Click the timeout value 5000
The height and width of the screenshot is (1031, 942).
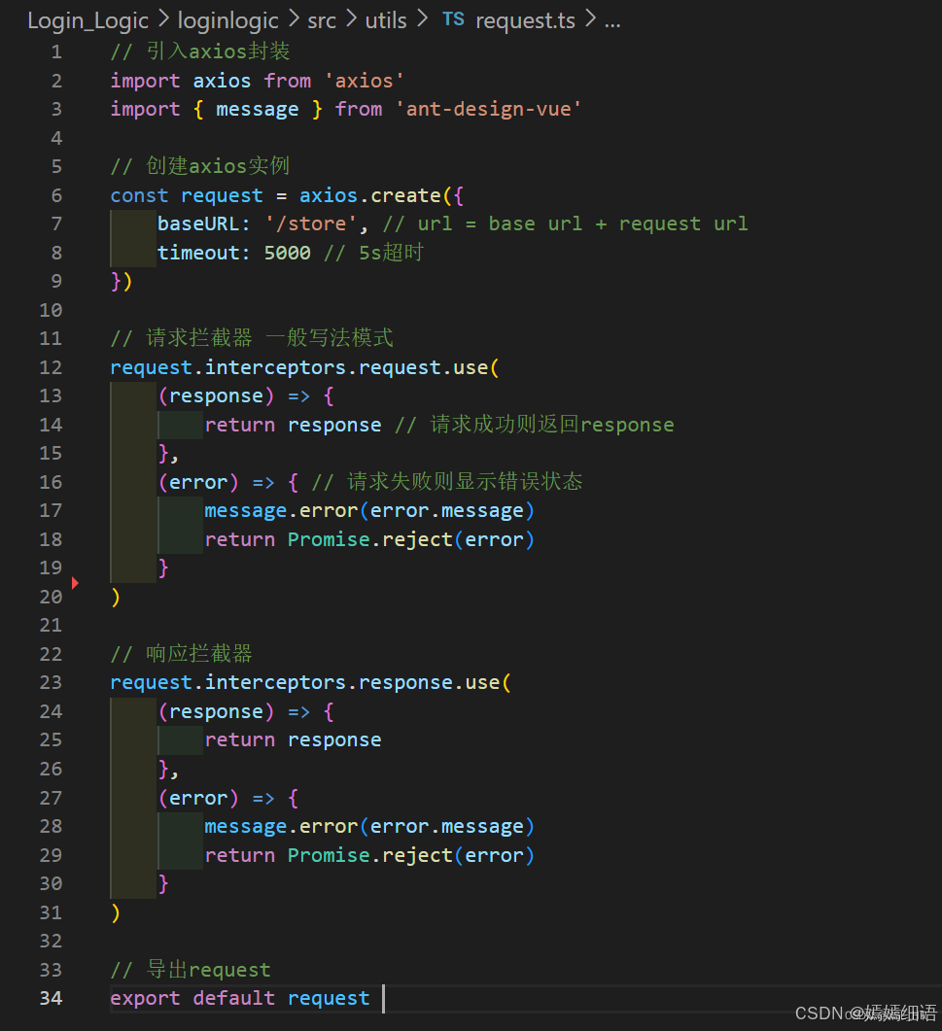coord(287,253)
